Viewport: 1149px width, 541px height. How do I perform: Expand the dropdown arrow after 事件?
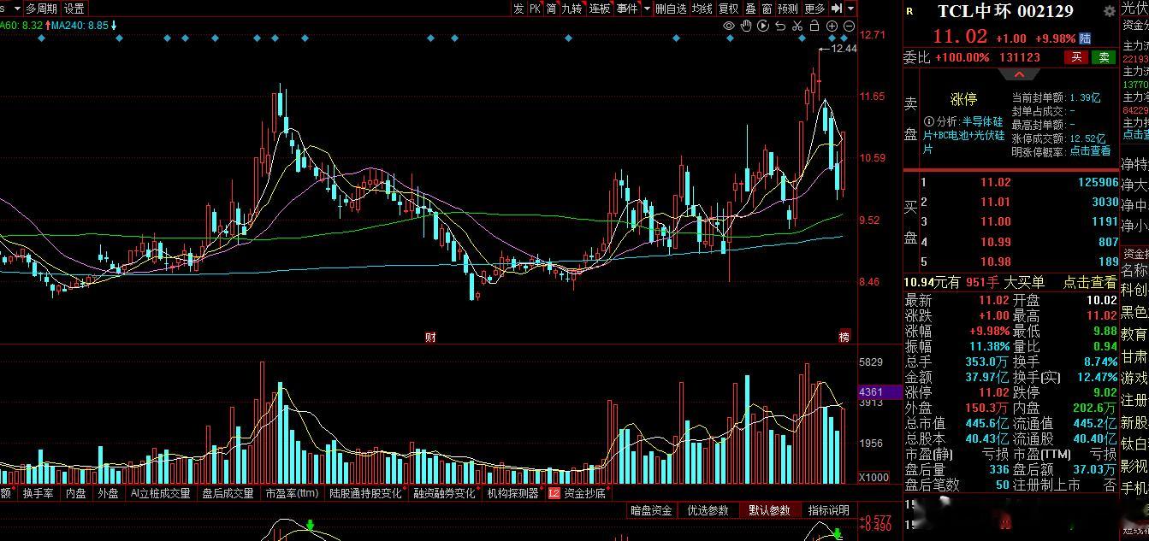(647, 9)
